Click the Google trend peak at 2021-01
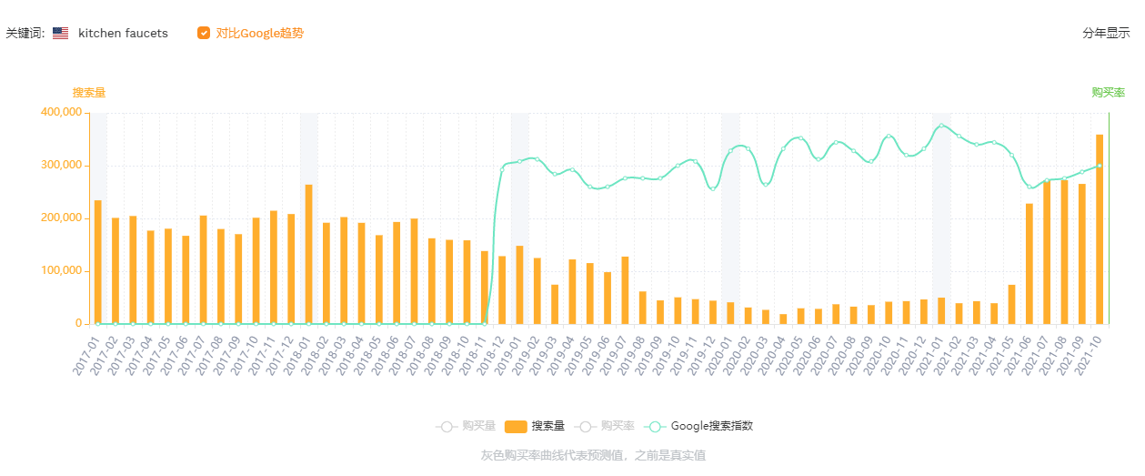Screen dimensions: 1145x476 click(x=941, y=125)
